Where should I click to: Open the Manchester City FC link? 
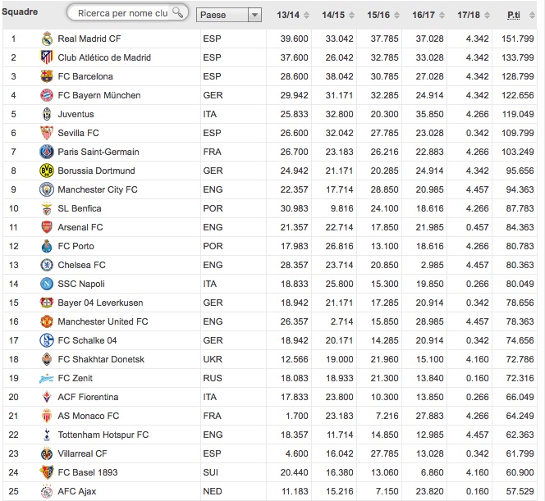point(98,189)
